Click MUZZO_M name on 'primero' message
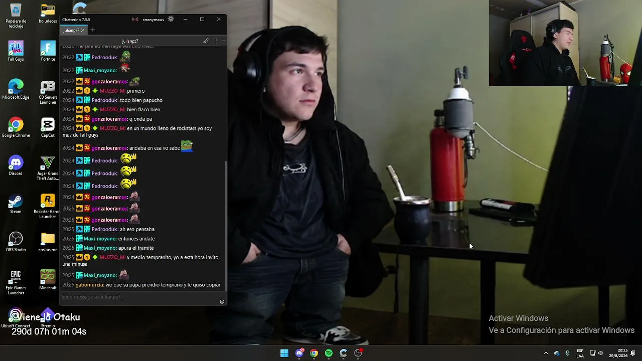Screen dimensions: 642x361 (112, 91)
